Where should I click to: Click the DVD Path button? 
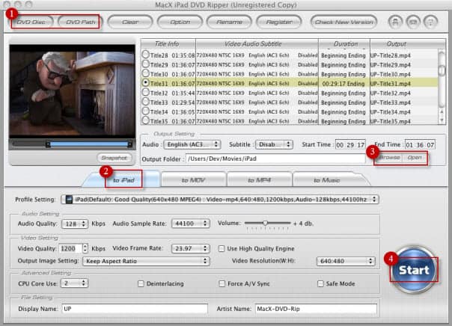[x=80, y=22]
